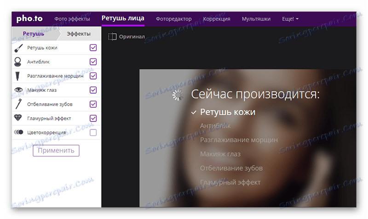Open the Мультяшки menu item
This screenshot has height=219, width=368.
coord(256,19)
